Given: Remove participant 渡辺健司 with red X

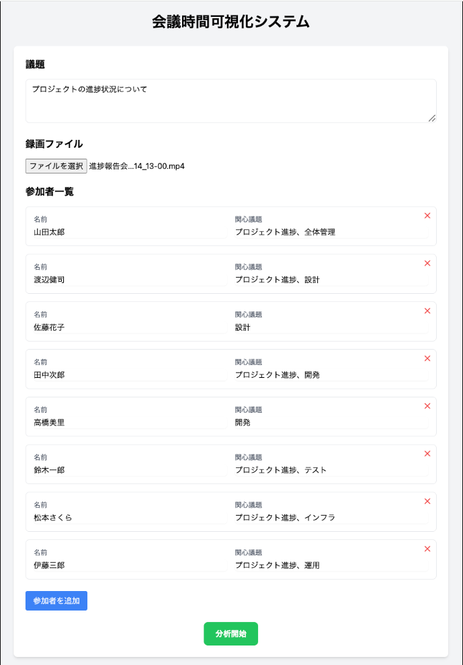Looking at the screenshot, I should tap(427, 263).
